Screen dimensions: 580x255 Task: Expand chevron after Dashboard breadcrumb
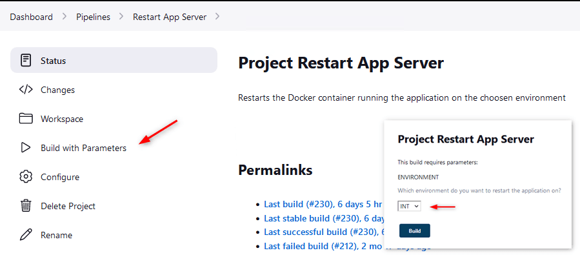coord(65,17)
